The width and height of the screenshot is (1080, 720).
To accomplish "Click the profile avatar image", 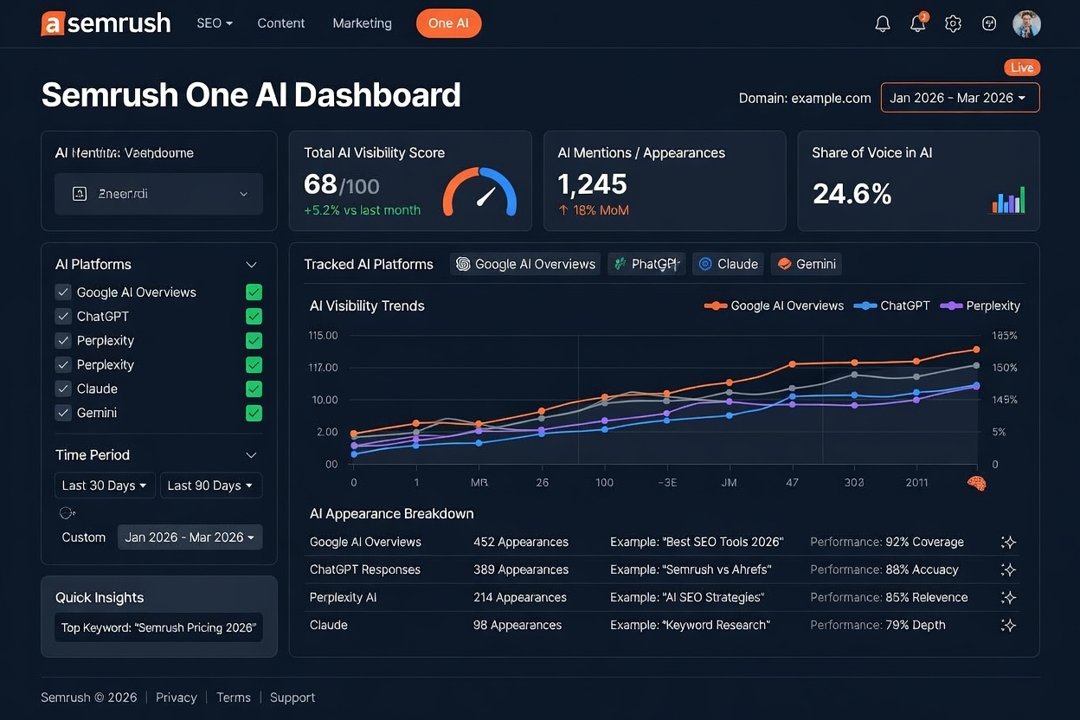I will click(1026, 23).
